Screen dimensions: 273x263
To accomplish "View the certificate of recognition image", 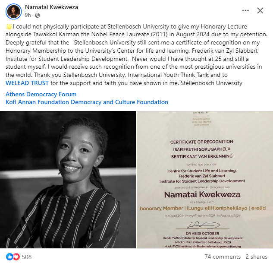I will pos(205,180).
